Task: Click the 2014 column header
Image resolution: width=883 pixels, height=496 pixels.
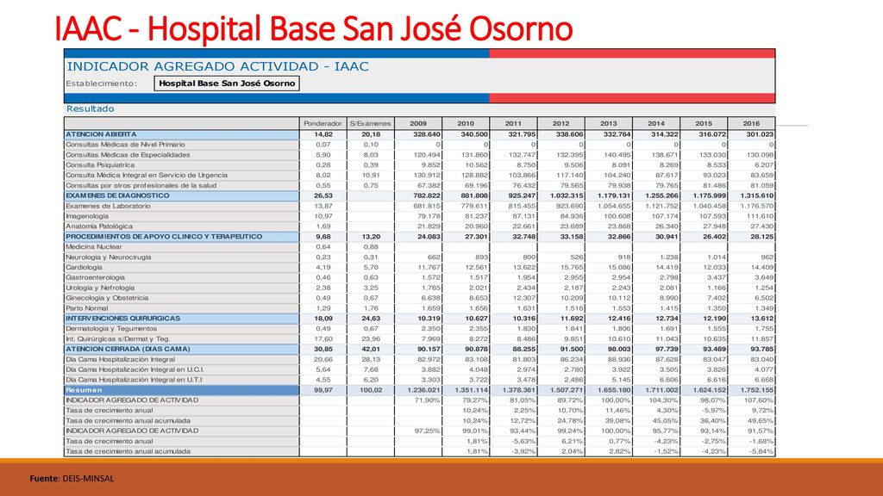Action: pos(656,123)
